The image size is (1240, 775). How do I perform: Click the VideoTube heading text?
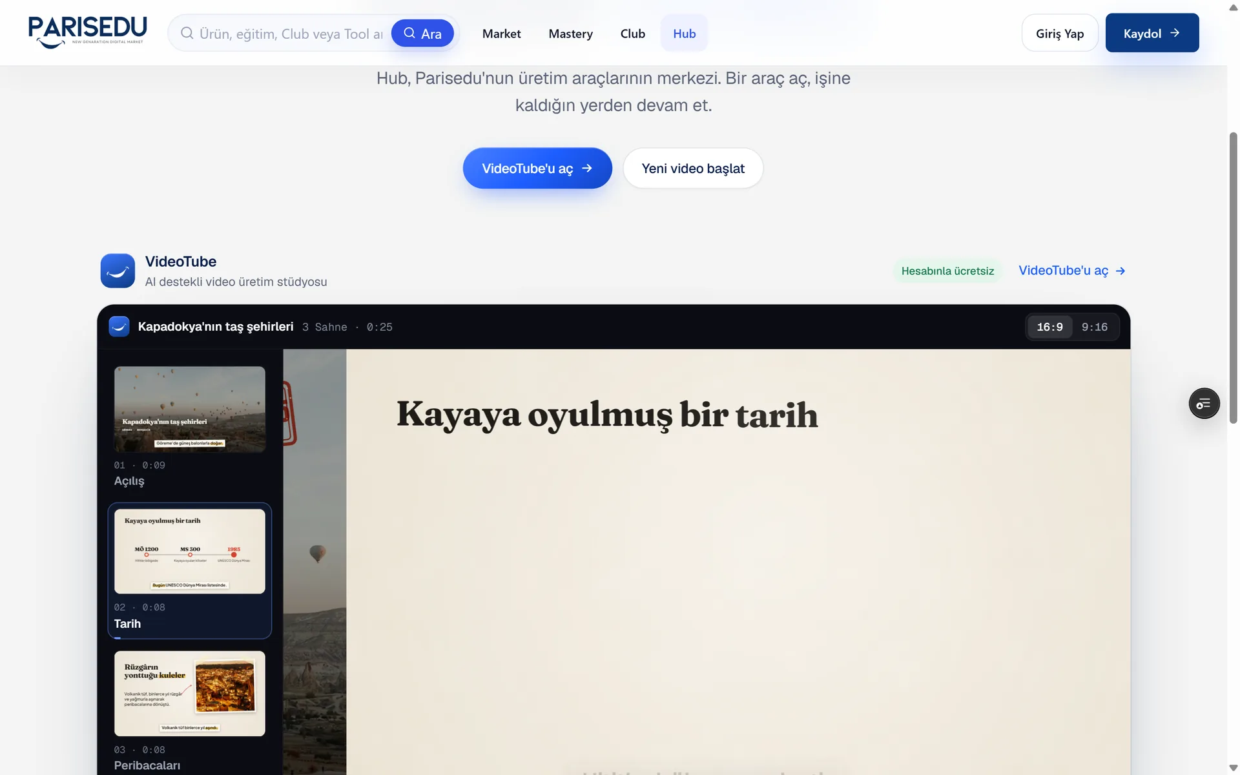click(x=181, y=262)
